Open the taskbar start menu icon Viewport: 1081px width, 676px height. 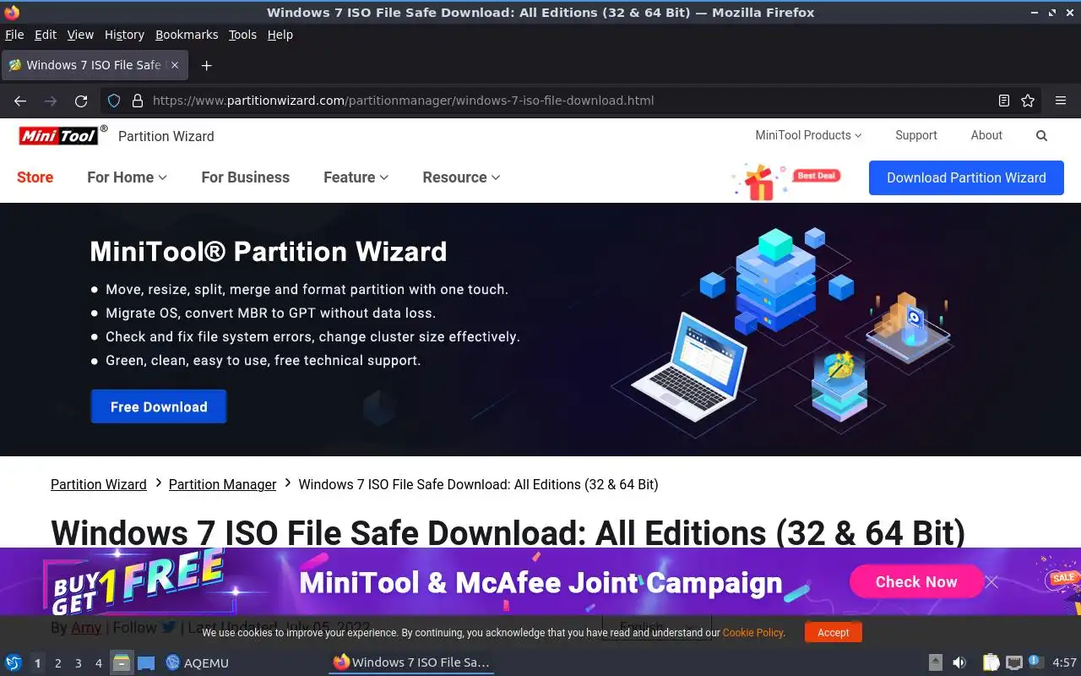tap(13, 662)
